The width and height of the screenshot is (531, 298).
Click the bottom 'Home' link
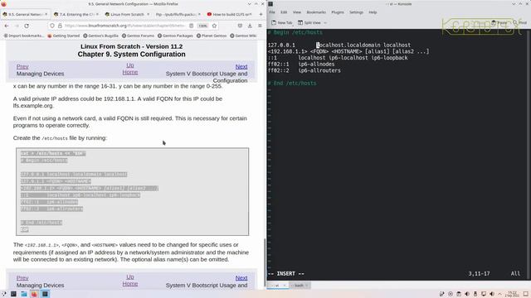(130, 284)
